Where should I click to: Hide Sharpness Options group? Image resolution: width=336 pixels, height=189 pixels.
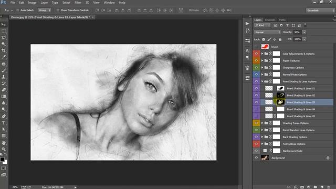coord(256,68)
